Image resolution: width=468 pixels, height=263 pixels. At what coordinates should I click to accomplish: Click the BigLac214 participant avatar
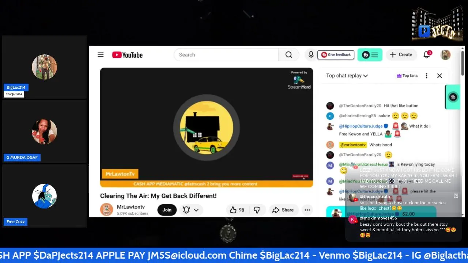click(x=44, y=67)
